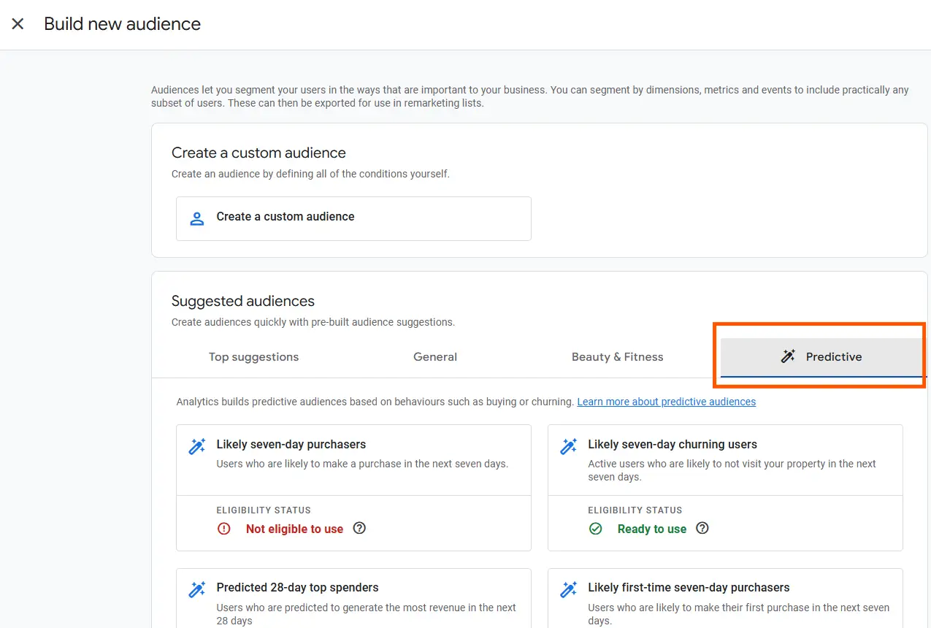Click the Predicted 28-day top spenders wand icon
The image size is (931, 628).
[196, 590]
